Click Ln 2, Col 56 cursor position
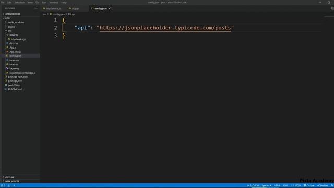Screen dimensions: 334x188 coord(253,186)
